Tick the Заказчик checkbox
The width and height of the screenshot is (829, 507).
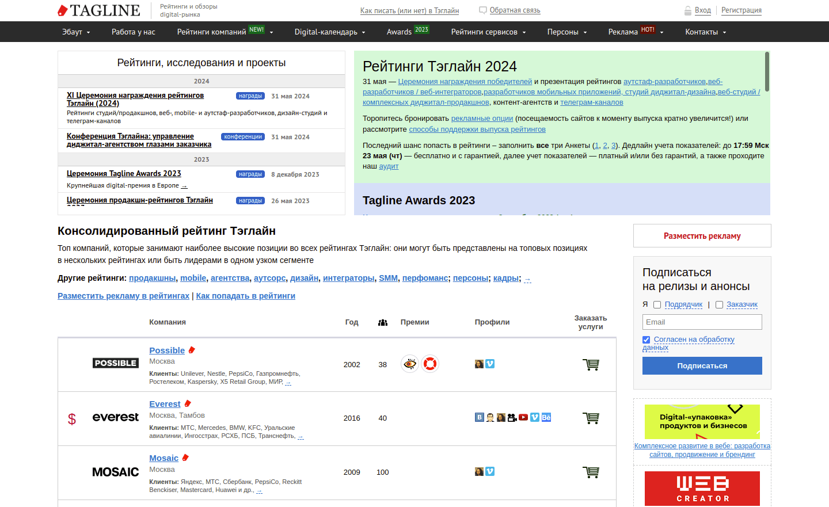click(x=719, y=305)
